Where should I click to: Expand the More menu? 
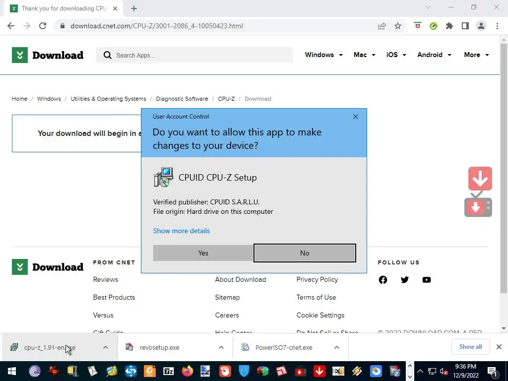click(476, 55)
